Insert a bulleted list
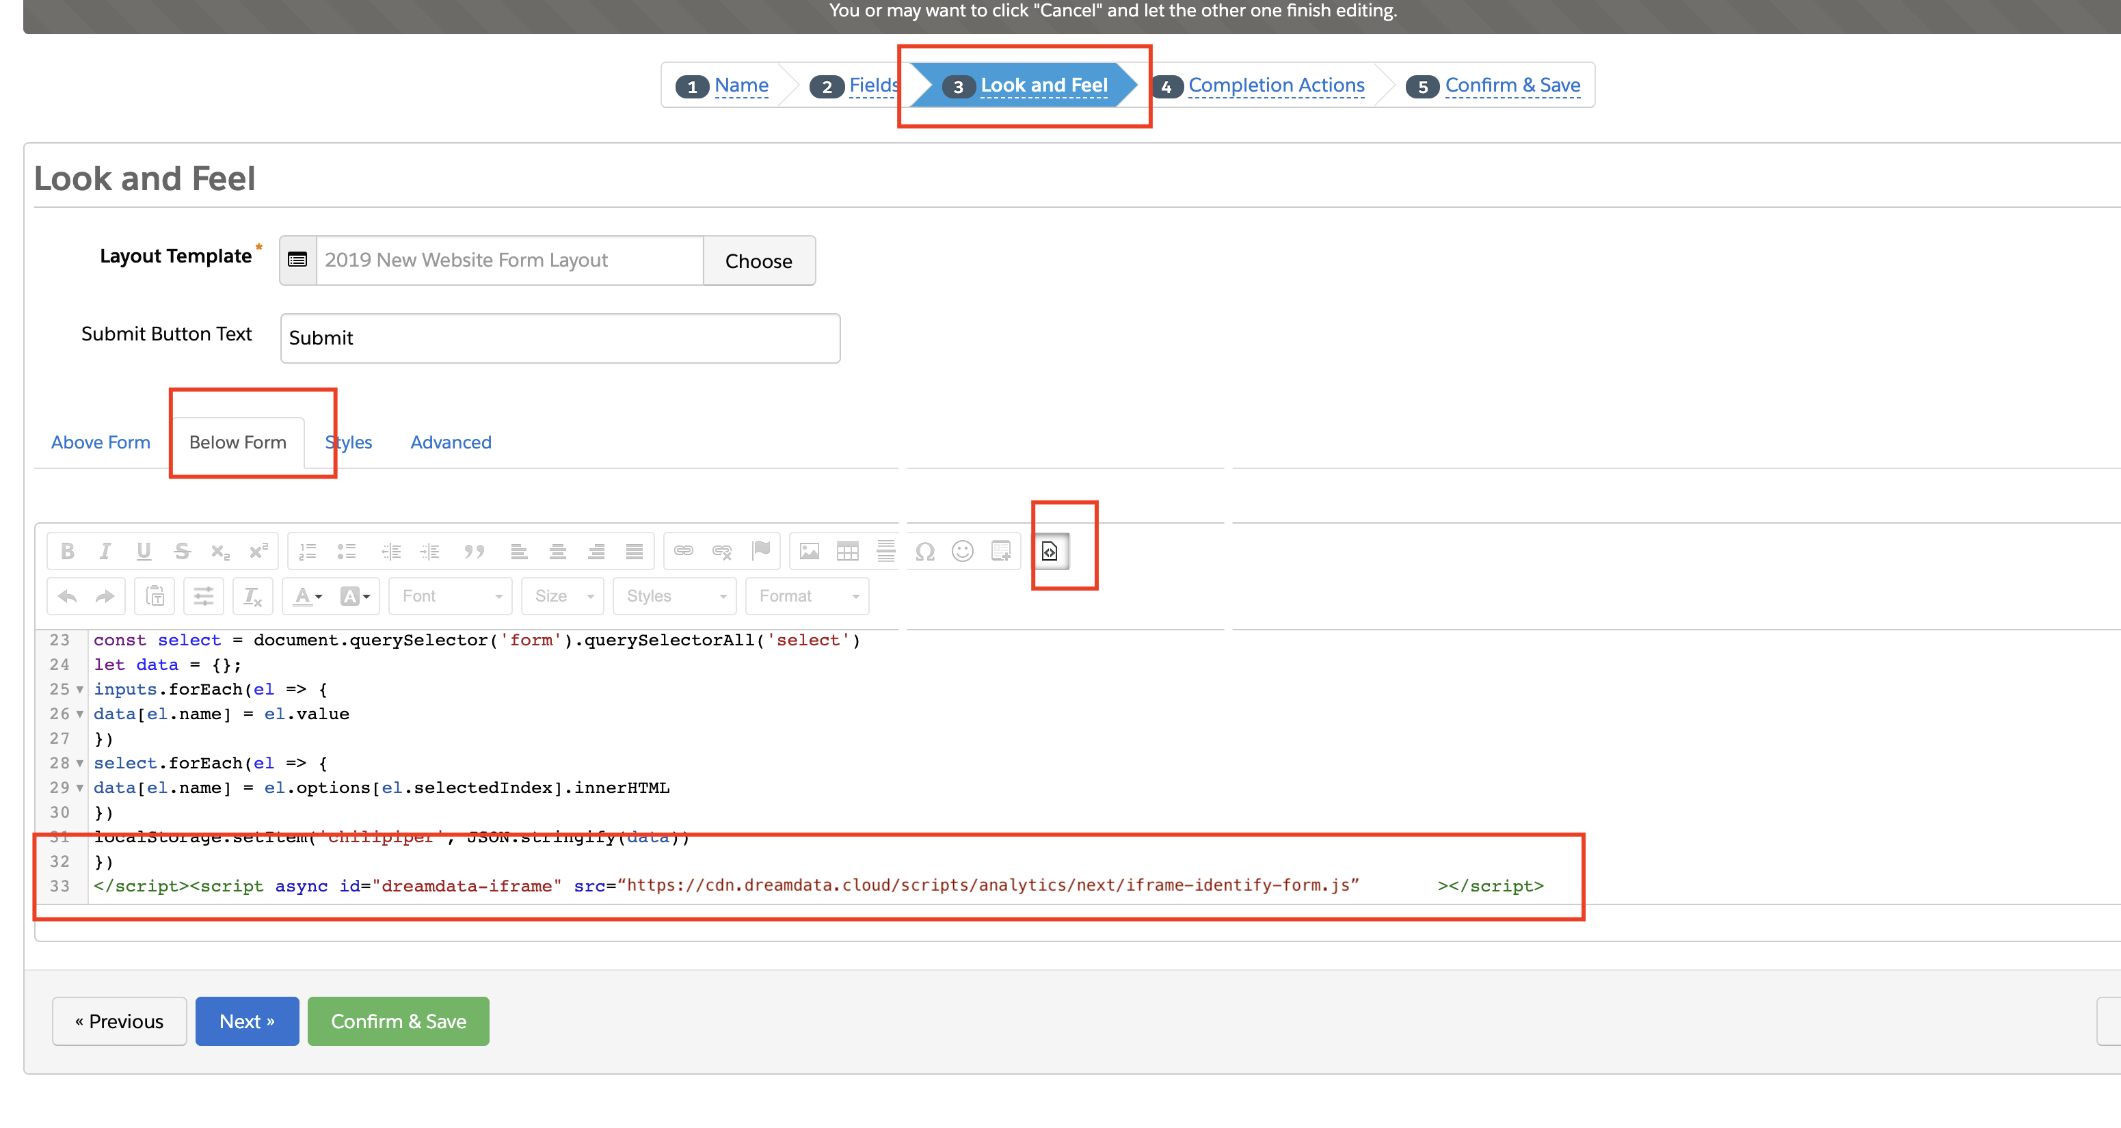 pos(347,551)
